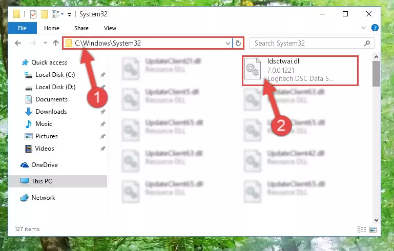This screenshot has height=251, width=394.
Task: Click the pin icon next to Videos
Action: click(x=103, y=149)
